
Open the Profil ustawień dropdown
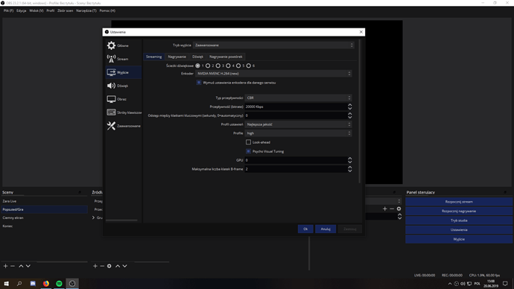point(298,124)
